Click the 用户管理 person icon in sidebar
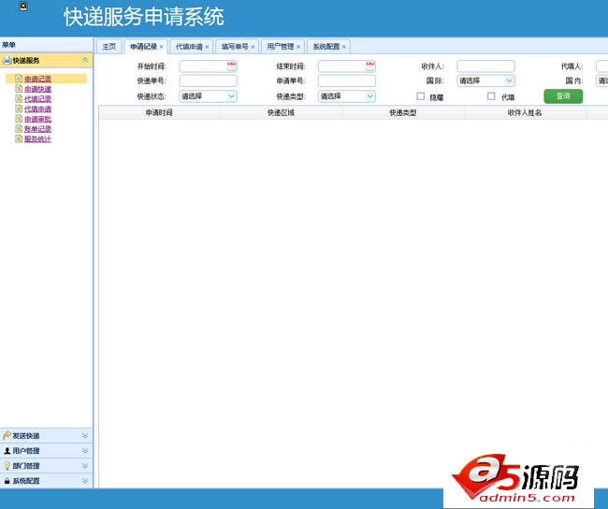608x509 pixels. 7,451
